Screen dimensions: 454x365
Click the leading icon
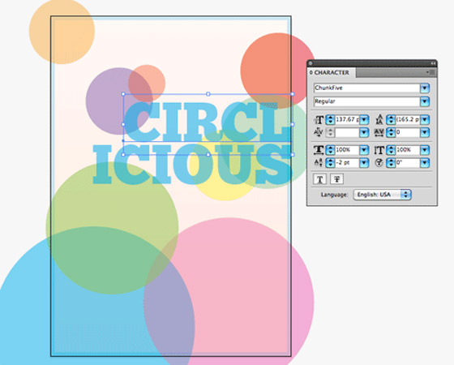coord(379,120)
